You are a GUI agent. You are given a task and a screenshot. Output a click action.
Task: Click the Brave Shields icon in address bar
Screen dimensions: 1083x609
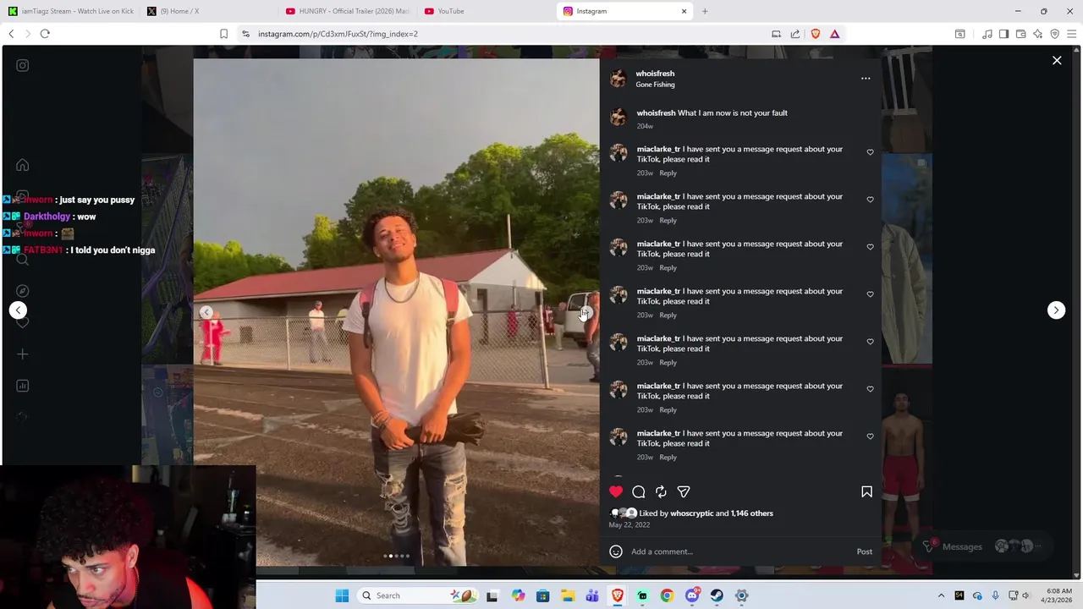(816, 34)
